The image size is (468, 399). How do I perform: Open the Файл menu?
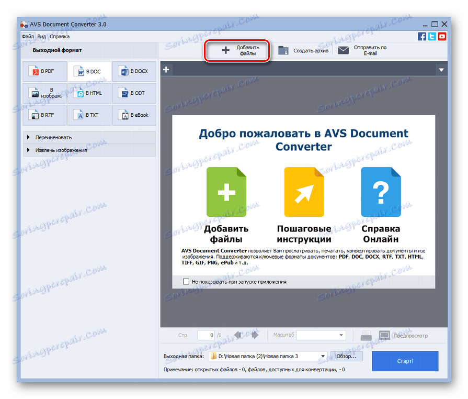[28, 37]
